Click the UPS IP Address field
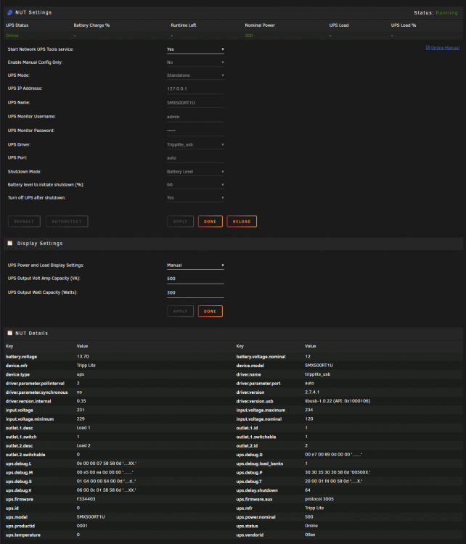Screen dimensions: 466x544 195,88
